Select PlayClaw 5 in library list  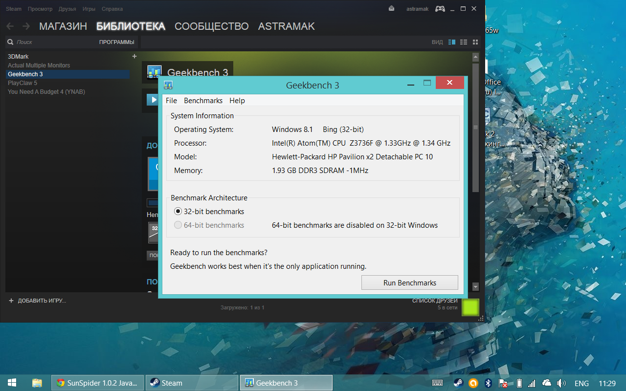[x=22, y=83]
